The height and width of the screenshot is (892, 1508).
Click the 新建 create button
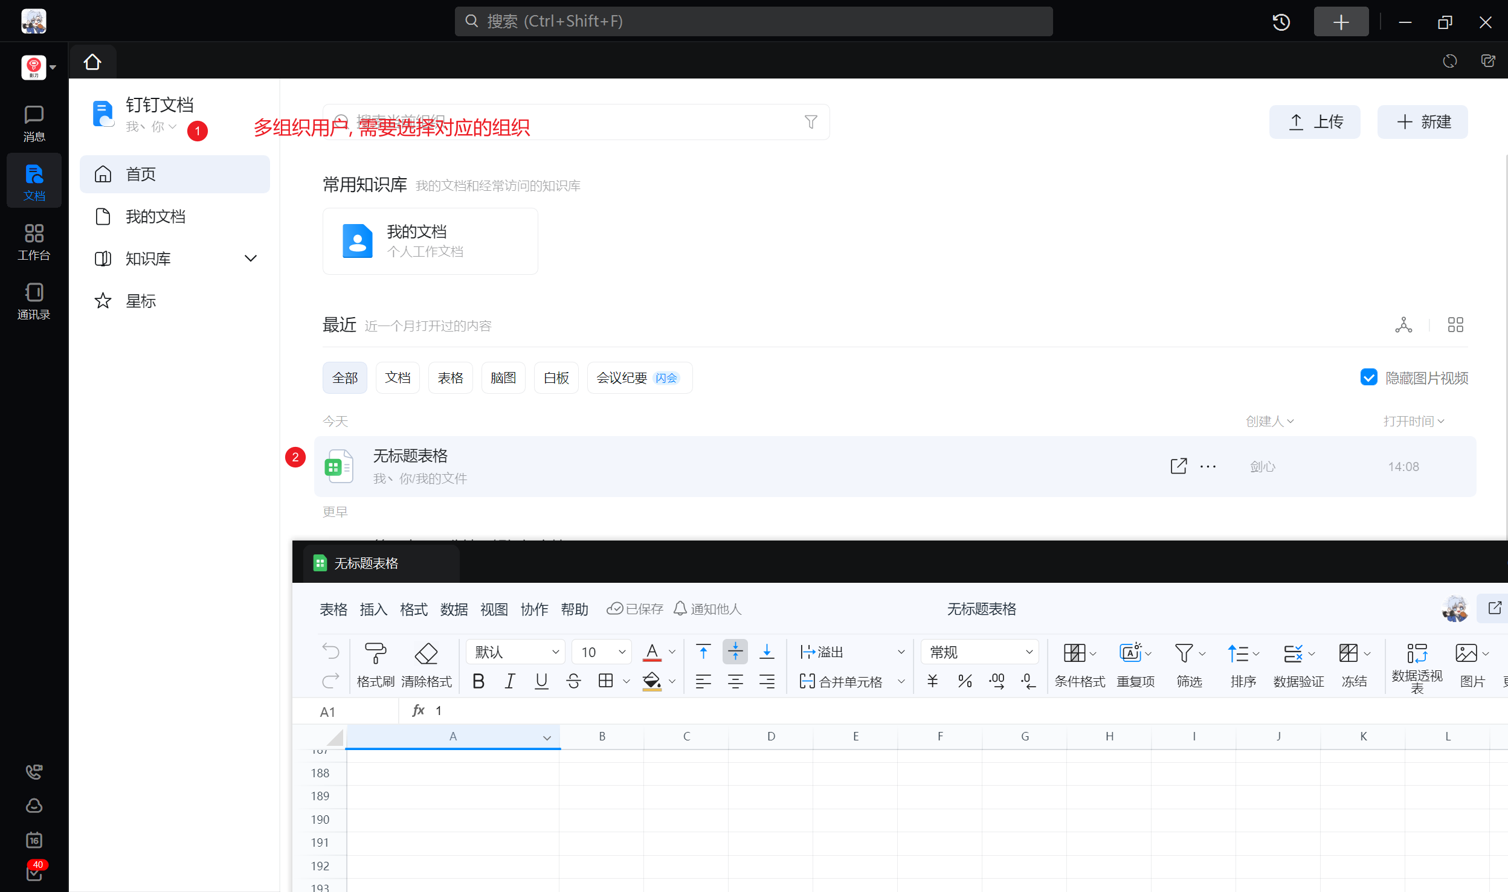[1422, 122]
